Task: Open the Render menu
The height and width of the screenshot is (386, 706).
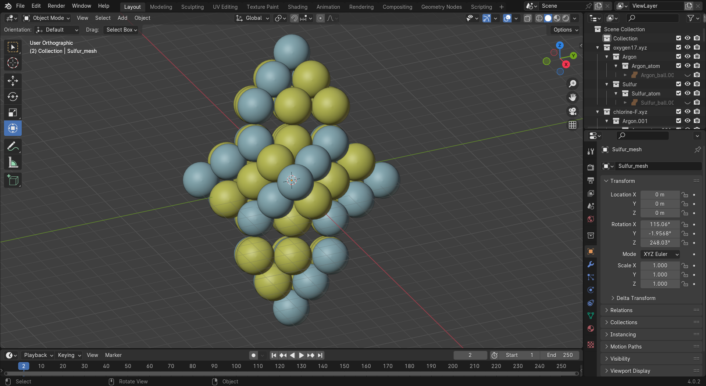Action: (56, 6)
